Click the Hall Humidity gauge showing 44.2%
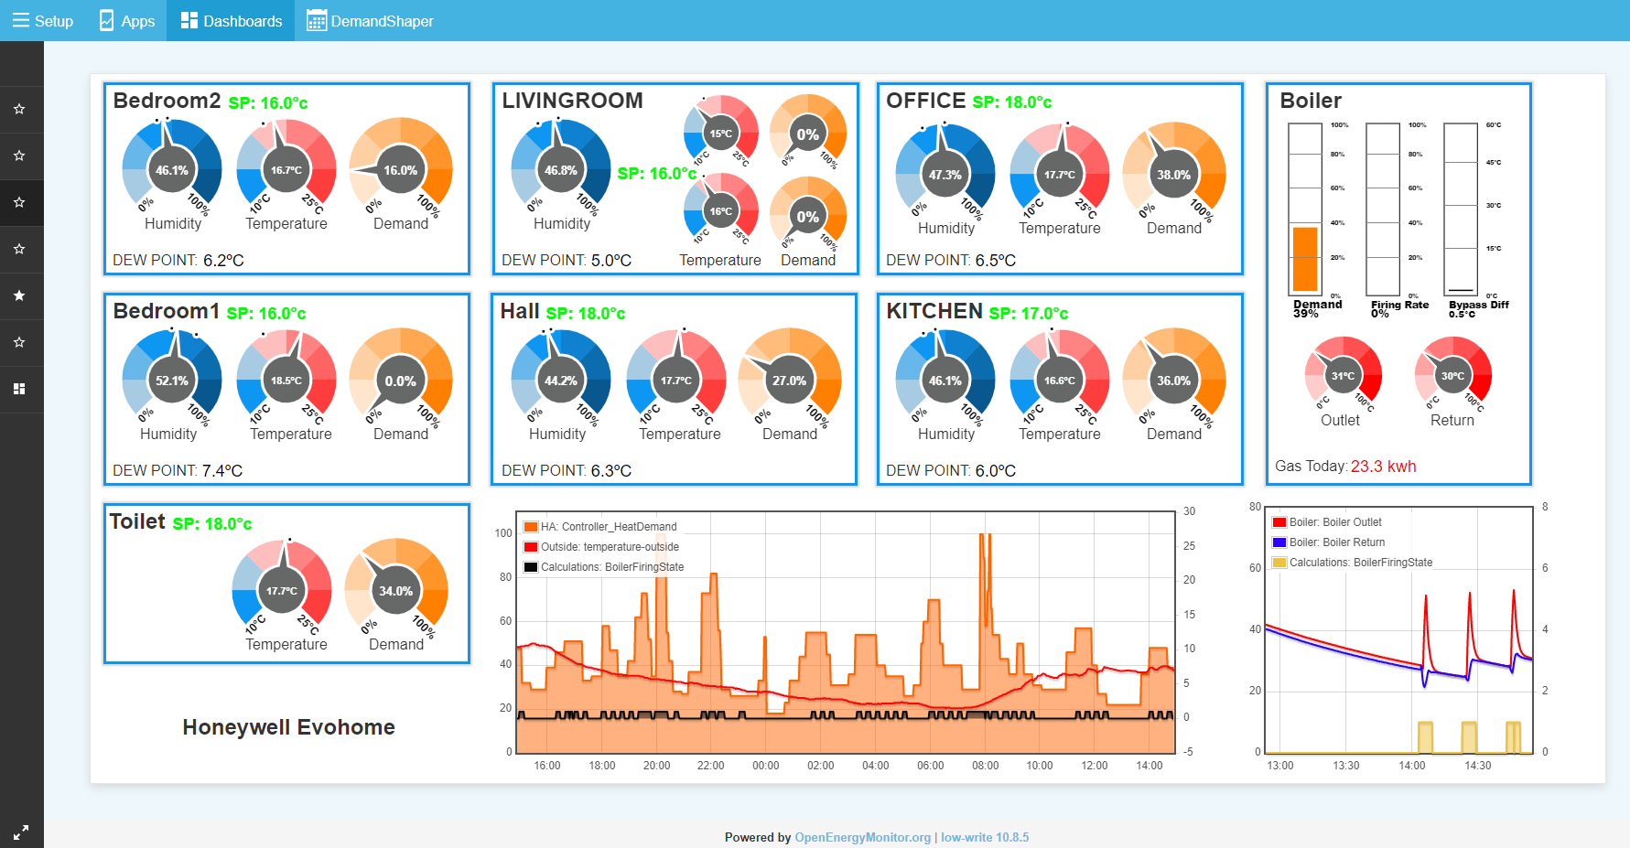The height and width of the screenshot is (848, 1630). point(561,381)
